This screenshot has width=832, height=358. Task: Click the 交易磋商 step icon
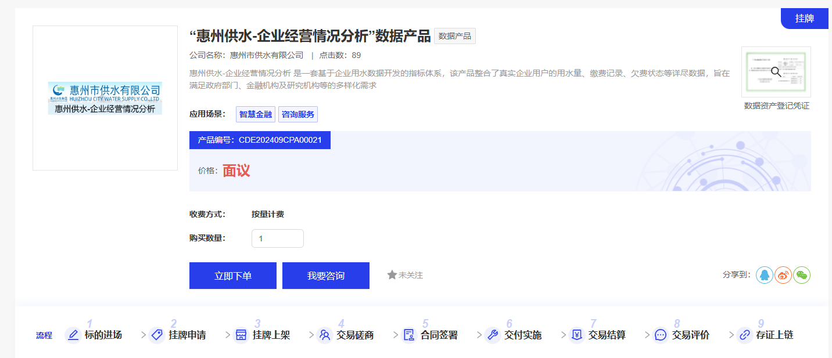324,335
